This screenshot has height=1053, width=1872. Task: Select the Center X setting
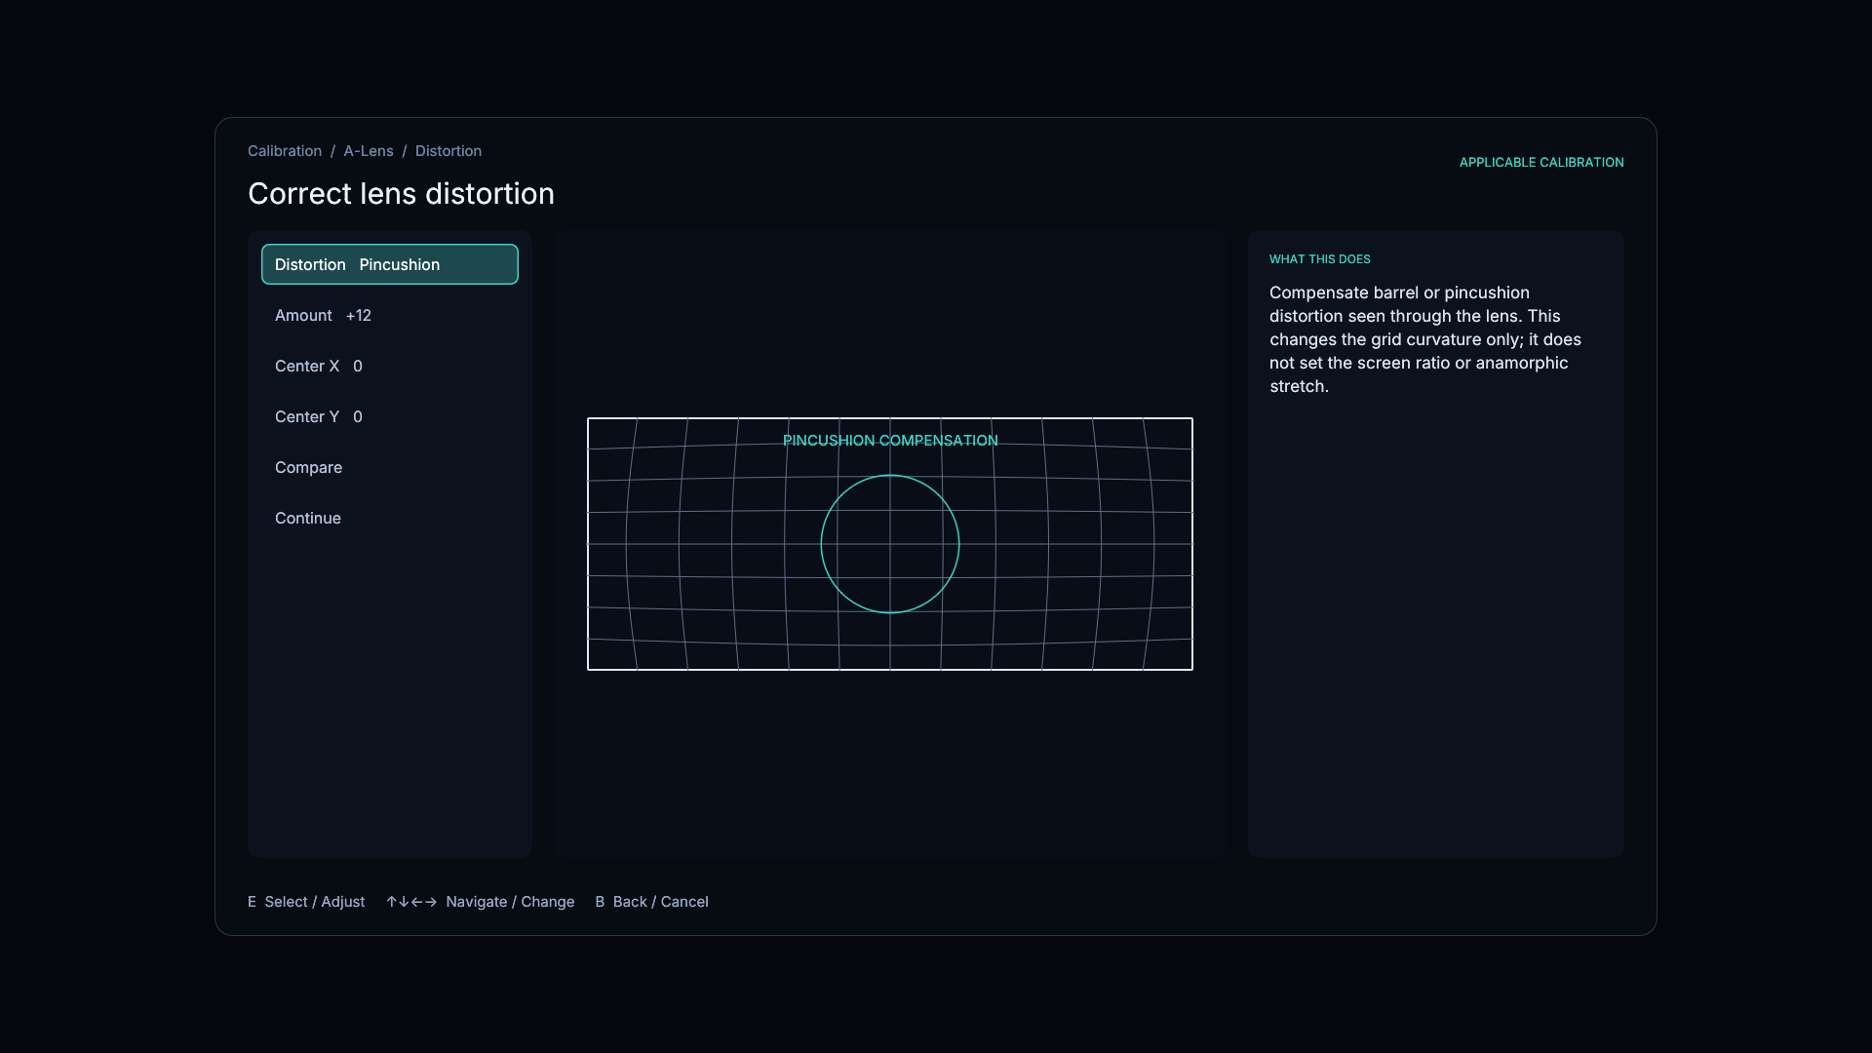tap(389, 366)
